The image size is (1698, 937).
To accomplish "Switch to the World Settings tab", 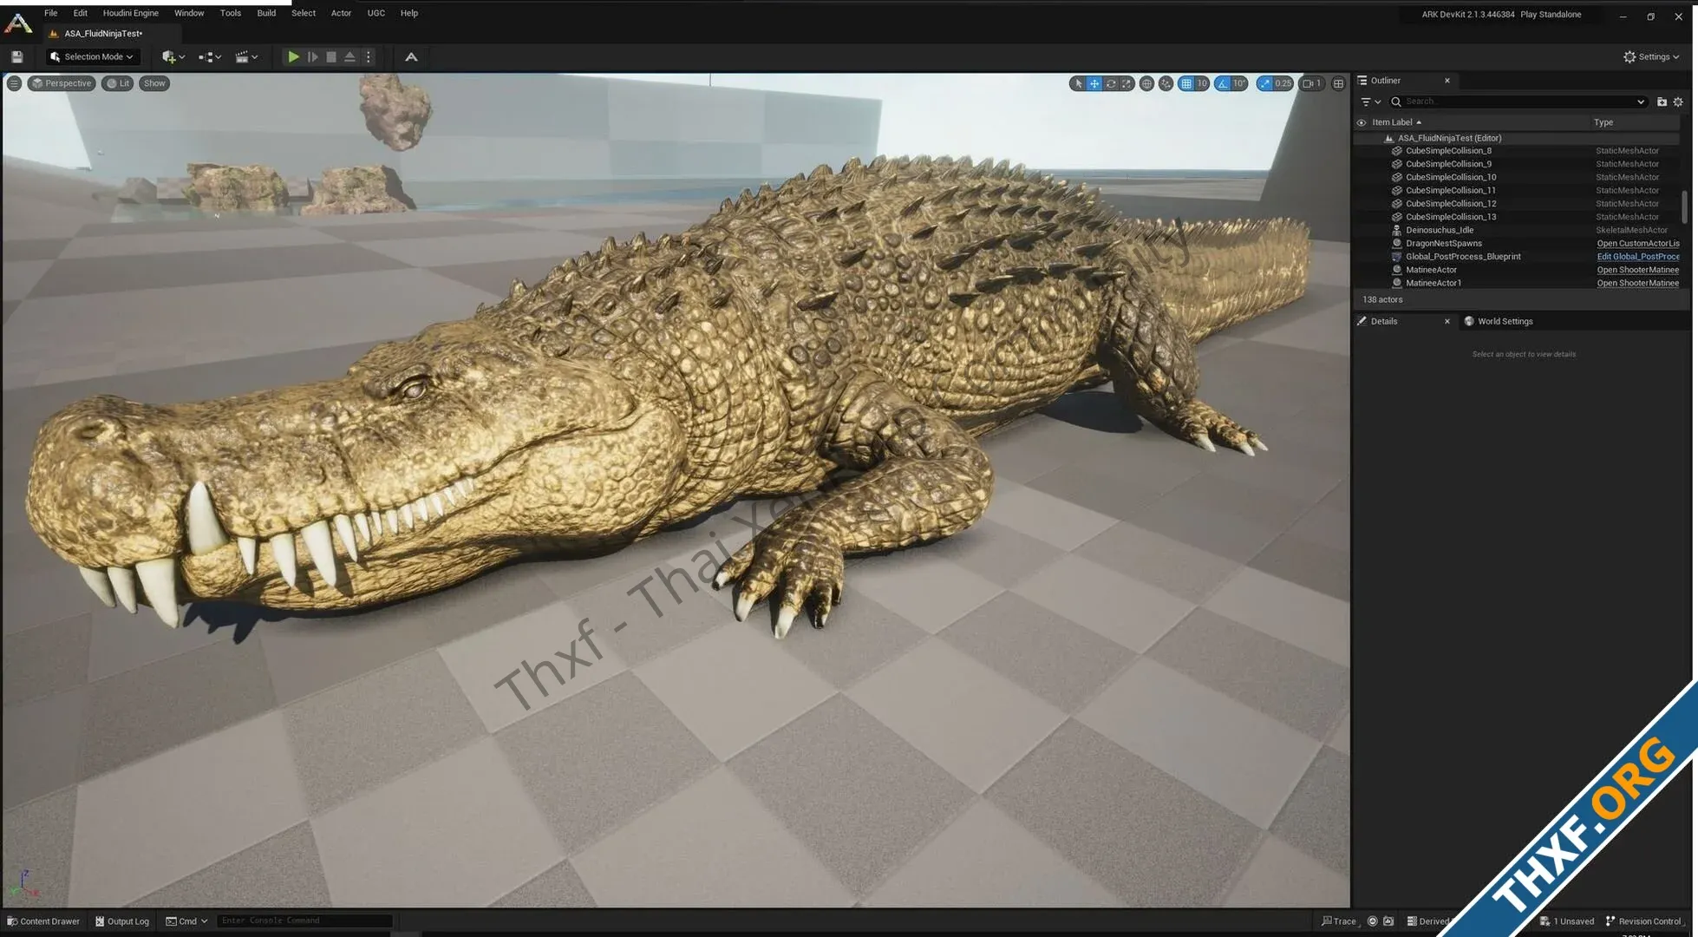I will coord(1499,321).
